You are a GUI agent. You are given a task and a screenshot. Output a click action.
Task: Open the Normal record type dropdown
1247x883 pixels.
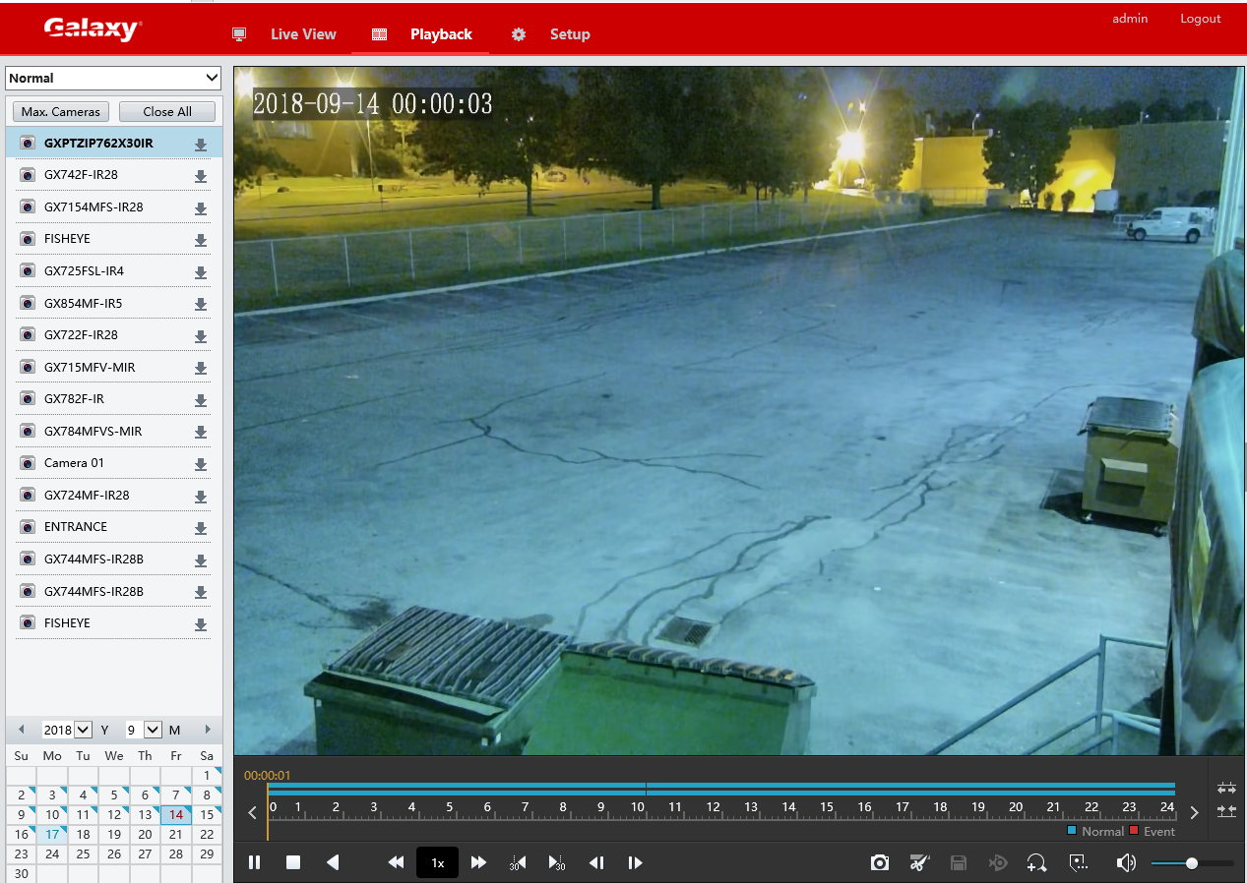point(113,78)
